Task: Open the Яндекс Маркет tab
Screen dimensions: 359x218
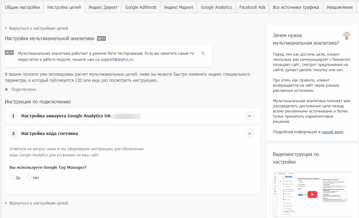Action: coord(178,7)
